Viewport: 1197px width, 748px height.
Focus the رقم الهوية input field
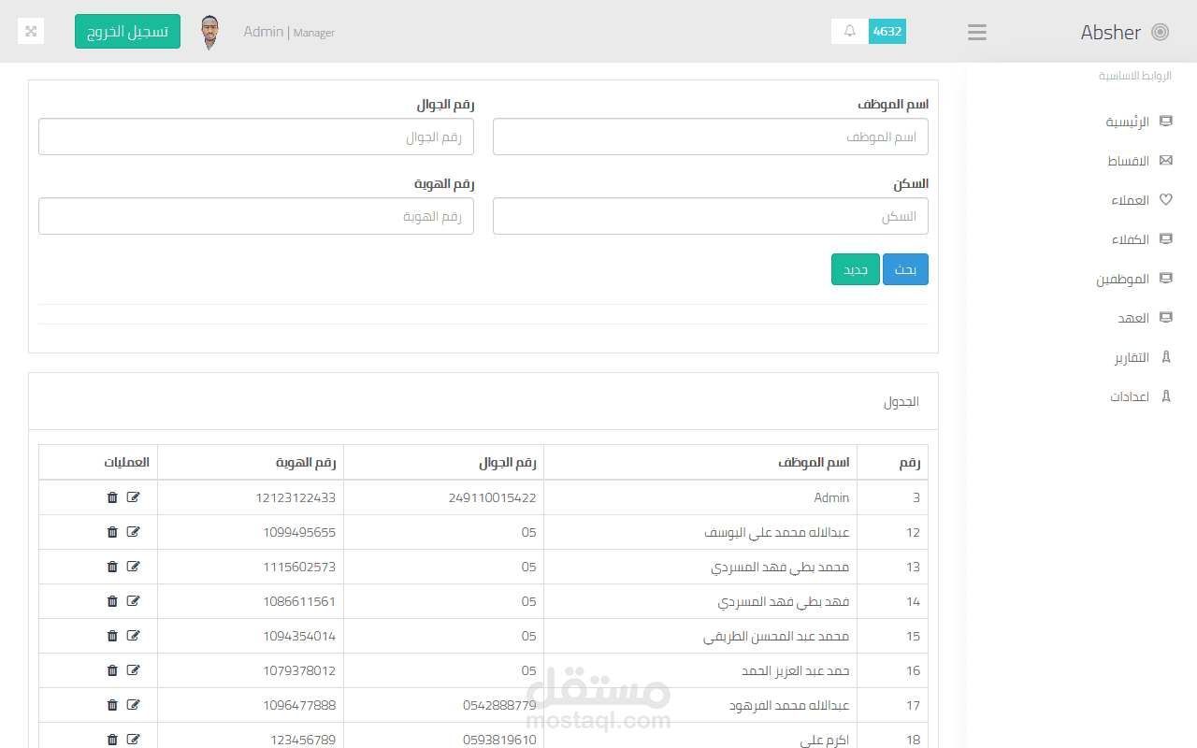[x=256, y=216]
